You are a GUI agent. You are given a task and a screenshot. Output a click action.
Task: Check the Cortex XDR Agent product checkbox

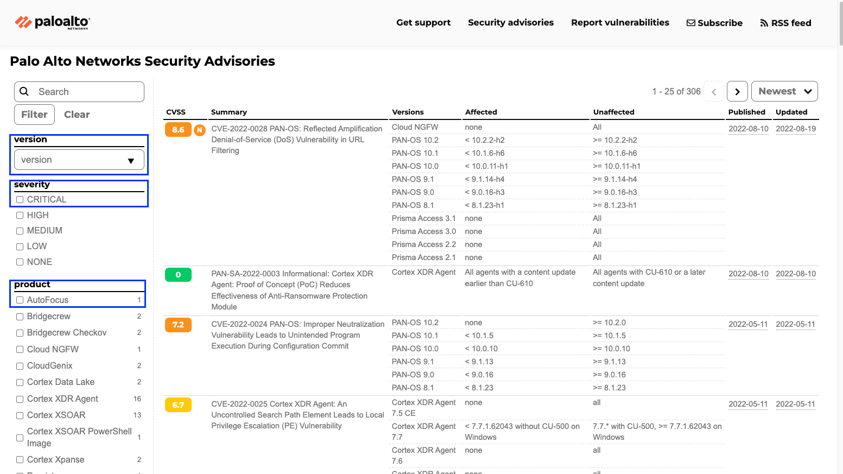pyautogui.click(x=20, y=399)
